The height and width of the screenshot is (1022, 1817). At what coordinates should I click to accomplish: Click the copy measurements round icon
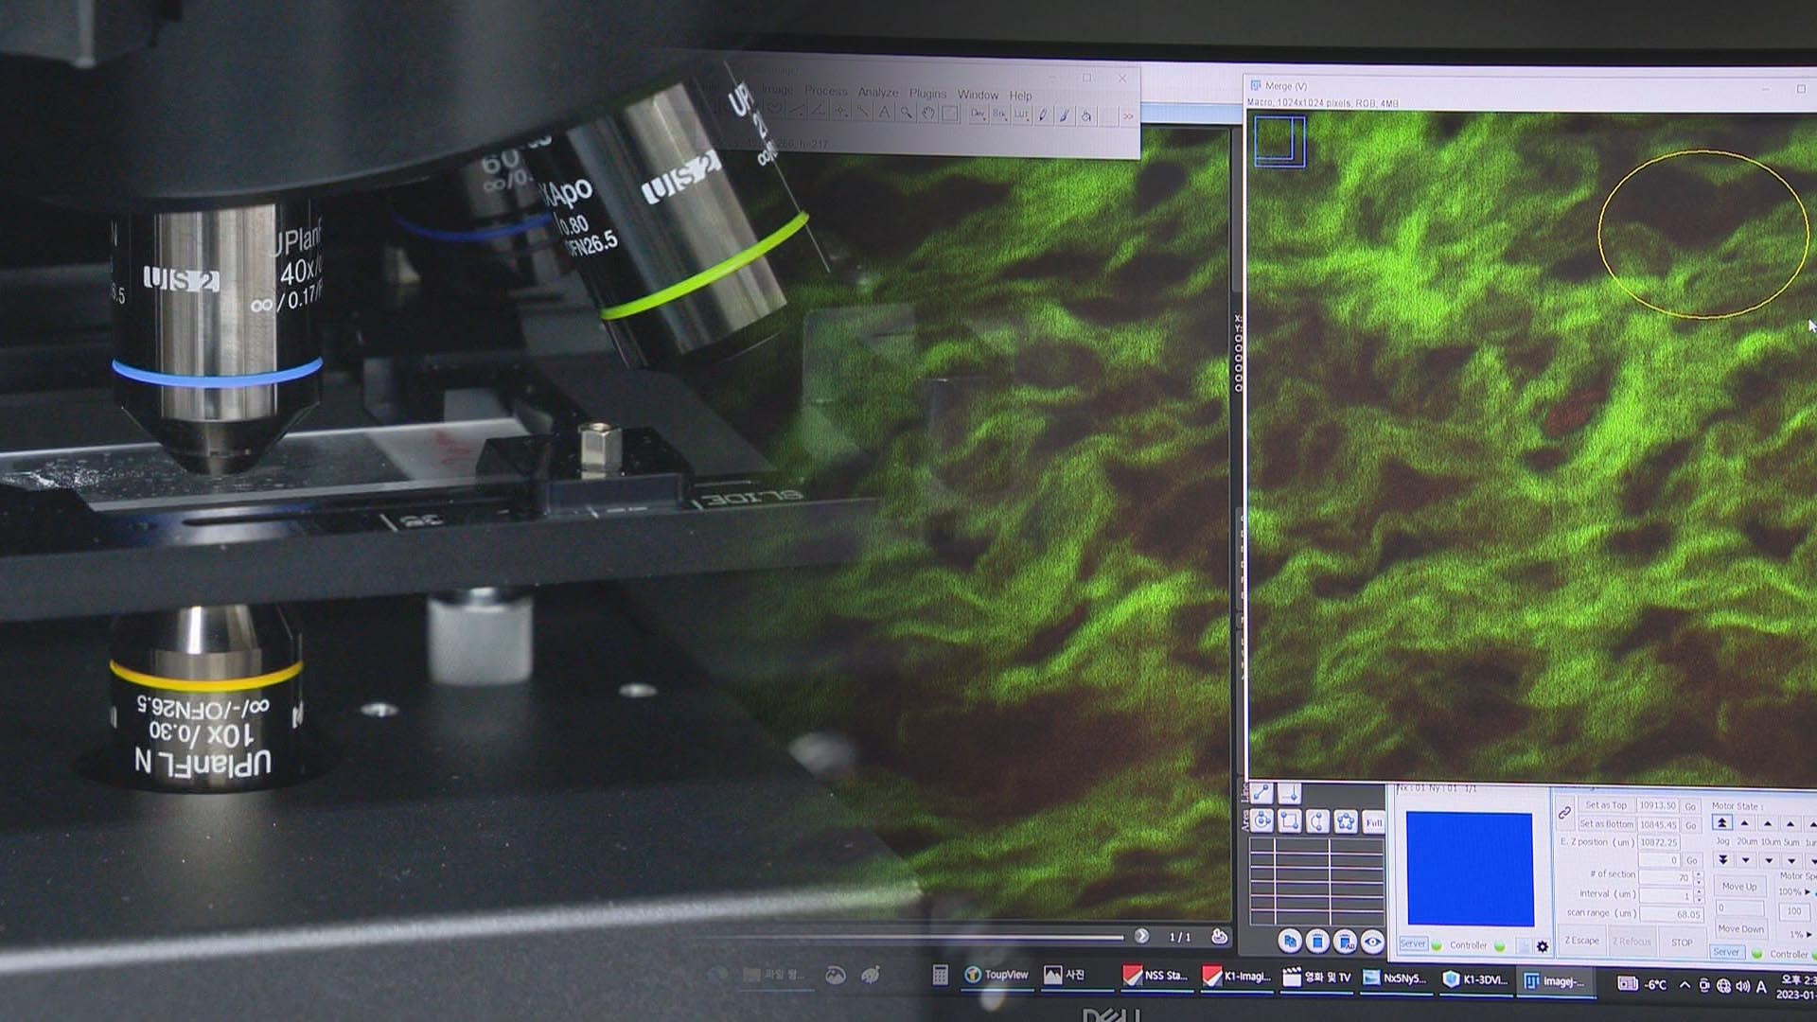point(1290,942)
